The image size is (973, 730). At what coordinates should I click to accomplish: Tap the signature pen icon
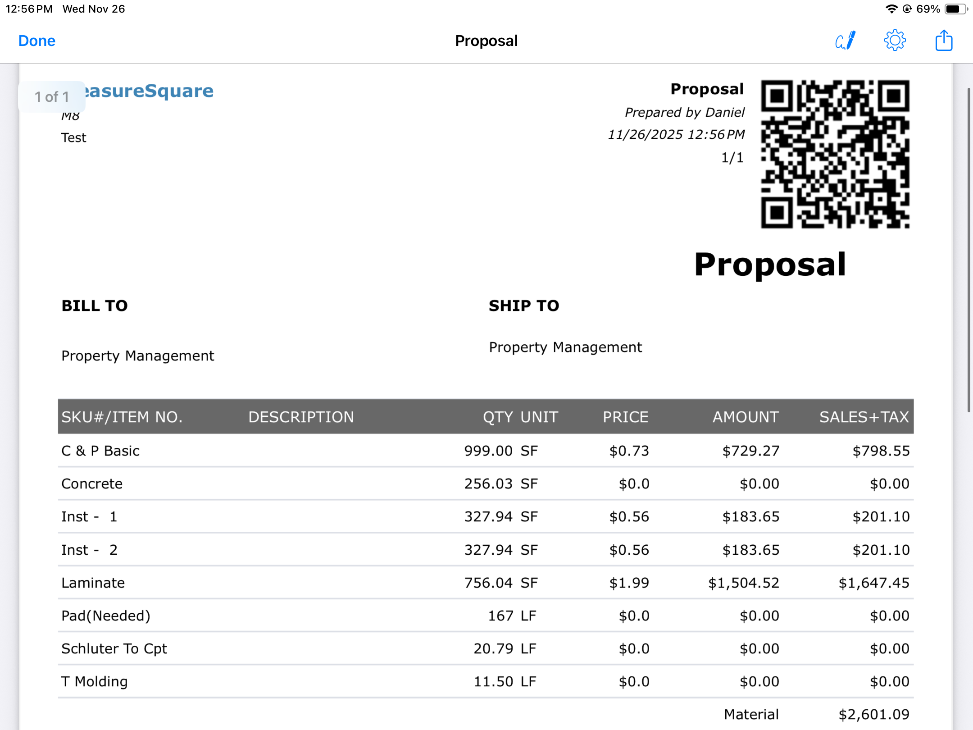tap(846, 41)
